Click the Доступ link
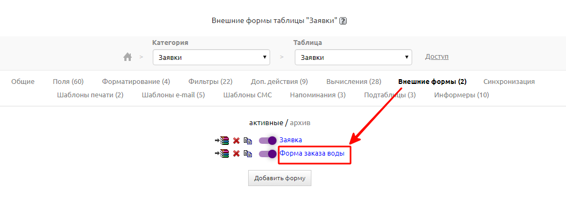This screenshot has height=216, width=566. [x=437, y=57]
